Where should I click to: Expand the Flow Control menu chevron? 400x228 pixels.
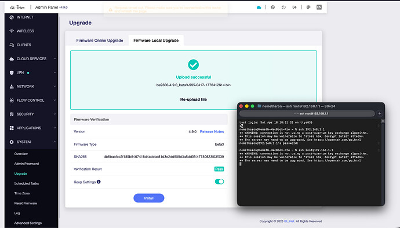tap(54, 100)
